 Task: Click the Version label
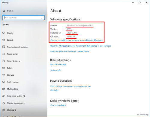(54, 29)
